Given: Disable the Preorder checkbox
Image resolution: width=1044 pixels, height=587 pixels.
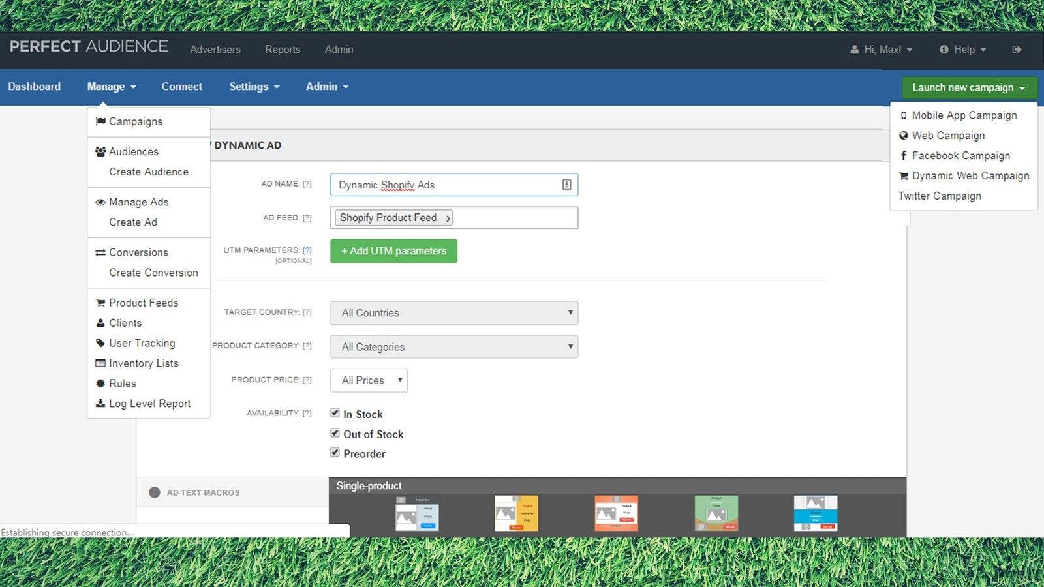Looking at the screenshot, I should tap(335, 453).
